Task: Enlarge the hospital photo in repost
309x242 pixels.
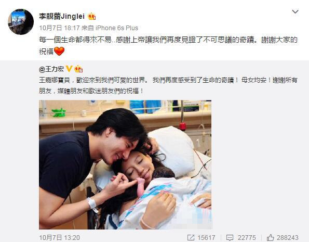Action: (x=125, y=164)
